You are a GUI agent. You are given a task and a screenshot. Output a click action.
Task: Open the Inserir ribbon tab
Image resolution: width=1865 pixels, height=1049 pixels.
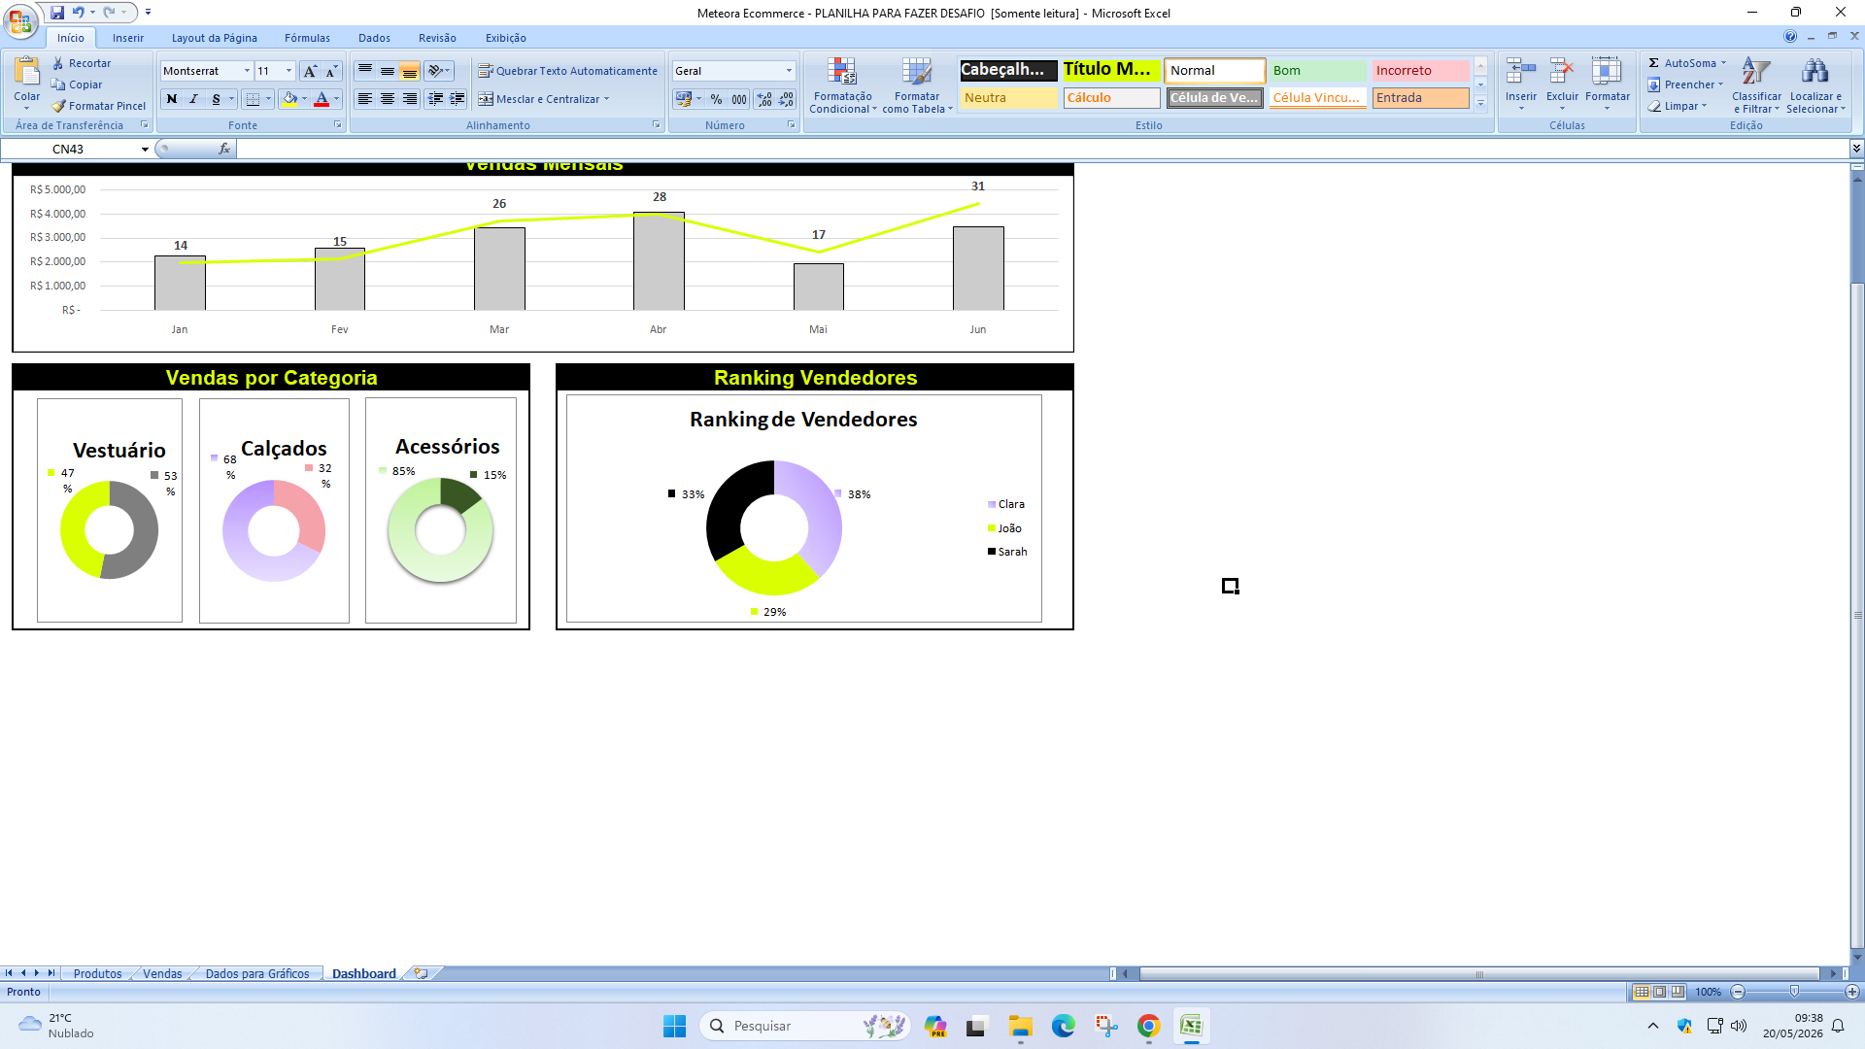click(127, 38)
